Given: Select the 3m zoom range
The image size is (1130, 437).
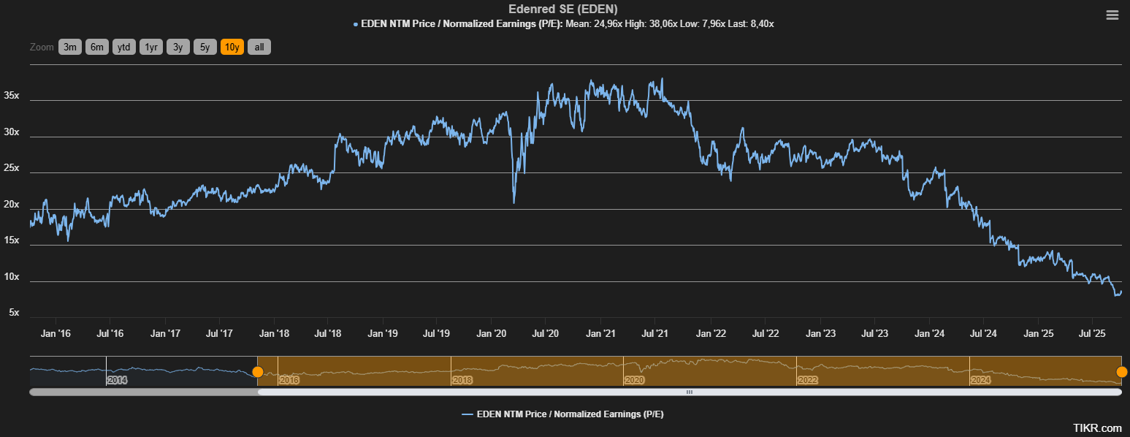Looking at the screenshot, I should coord(70,47).
